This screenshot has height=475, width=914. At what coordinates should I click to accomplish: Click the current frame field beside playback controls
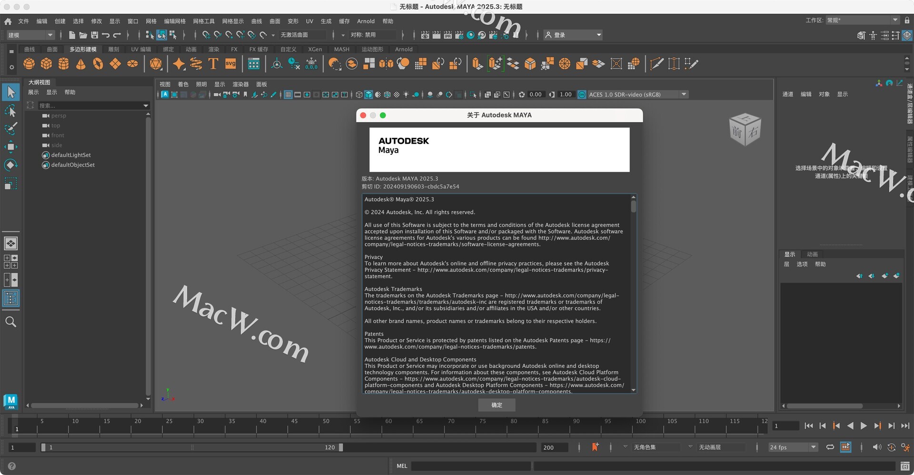785,426
